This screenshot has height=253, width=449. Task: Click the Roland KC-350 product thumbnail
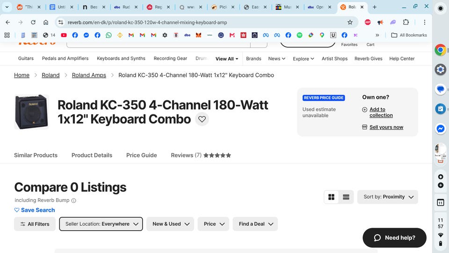(x=31, y=112)
